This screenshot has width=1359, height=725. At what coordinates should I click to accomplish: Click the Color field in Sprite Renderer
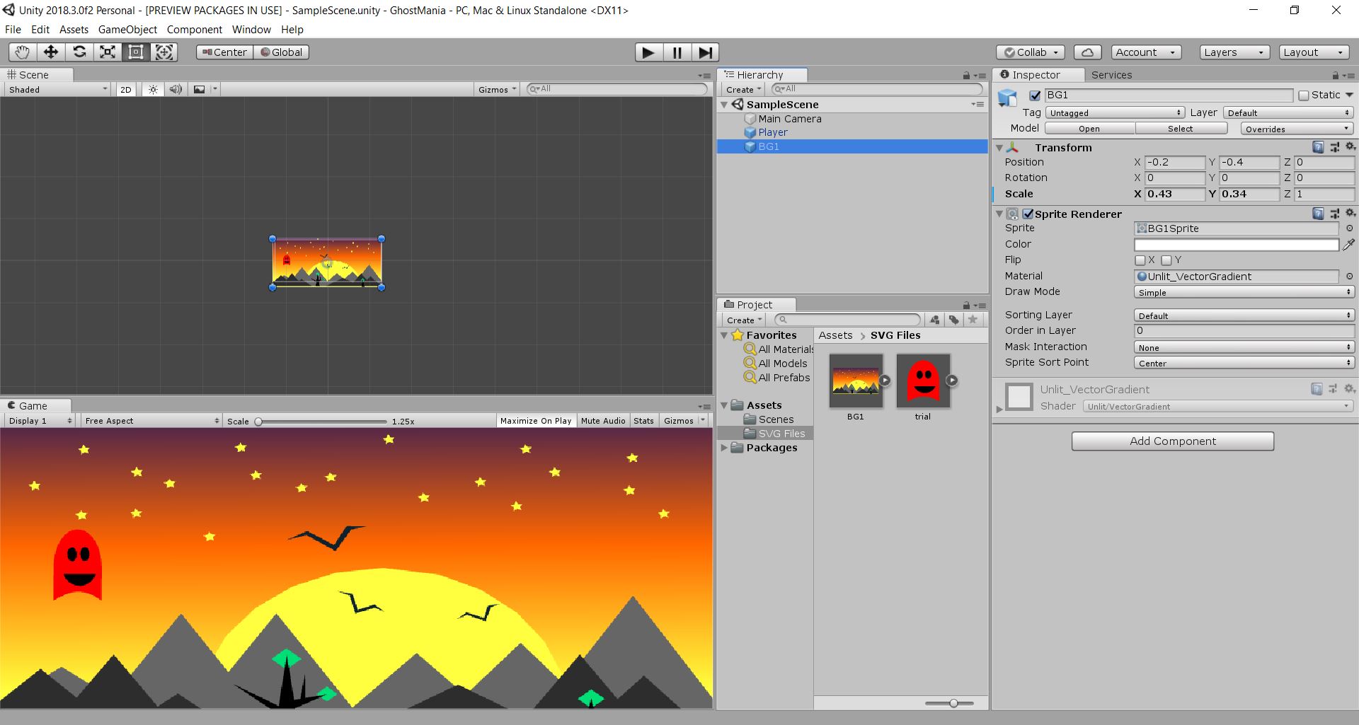point(1237,244)
